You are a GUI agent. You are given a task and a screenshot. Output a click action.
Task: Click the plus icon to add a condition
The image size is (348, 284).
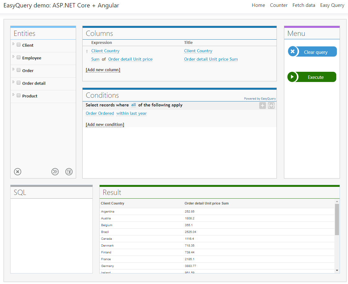(262, 105)
